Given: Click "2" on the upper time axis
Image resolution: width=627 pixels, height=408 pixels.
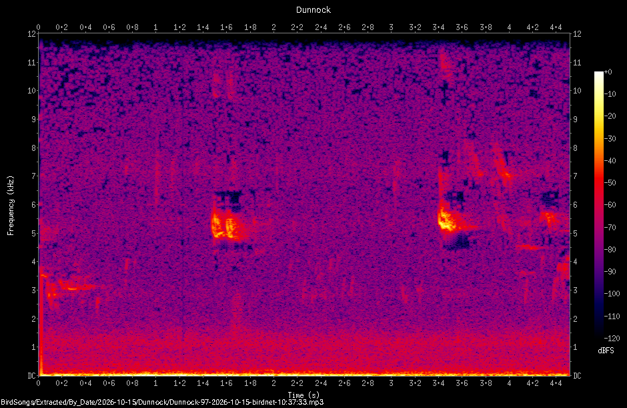Looking at the screenshot, I should click(x=273, y=27).
